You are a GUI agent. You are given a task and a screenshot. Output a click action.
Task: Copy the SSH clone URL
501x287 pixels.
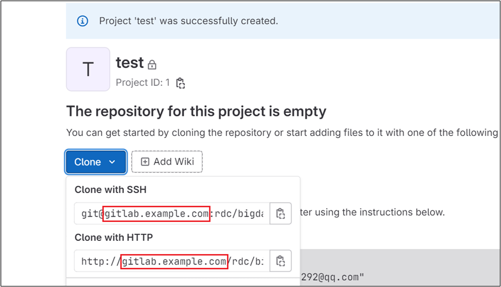pos(281,213)
